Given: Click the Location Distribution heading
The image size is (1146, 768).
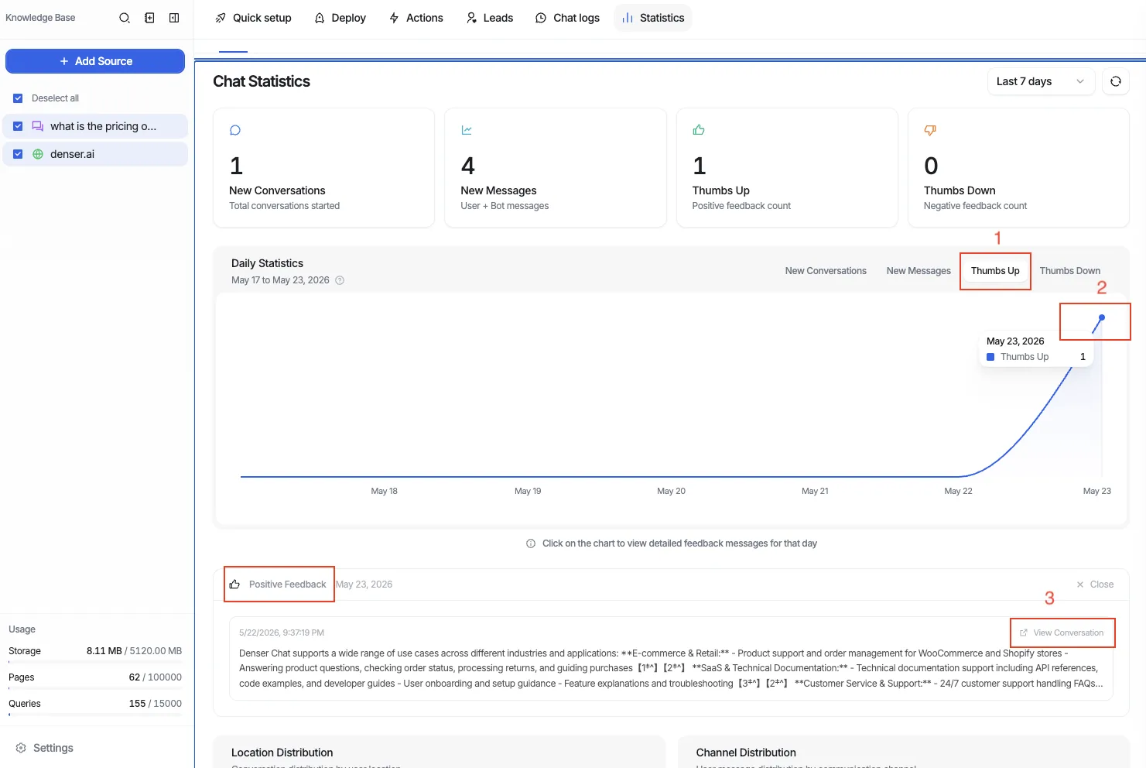Looking at the screenshot, I should pyautogui.click(x=282, y=753).
